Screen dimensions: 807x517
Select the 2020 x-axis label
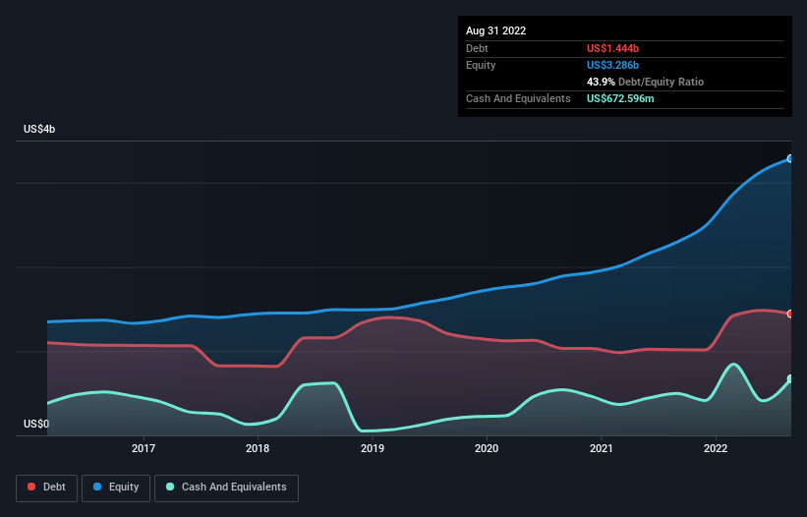pos(487,448)
